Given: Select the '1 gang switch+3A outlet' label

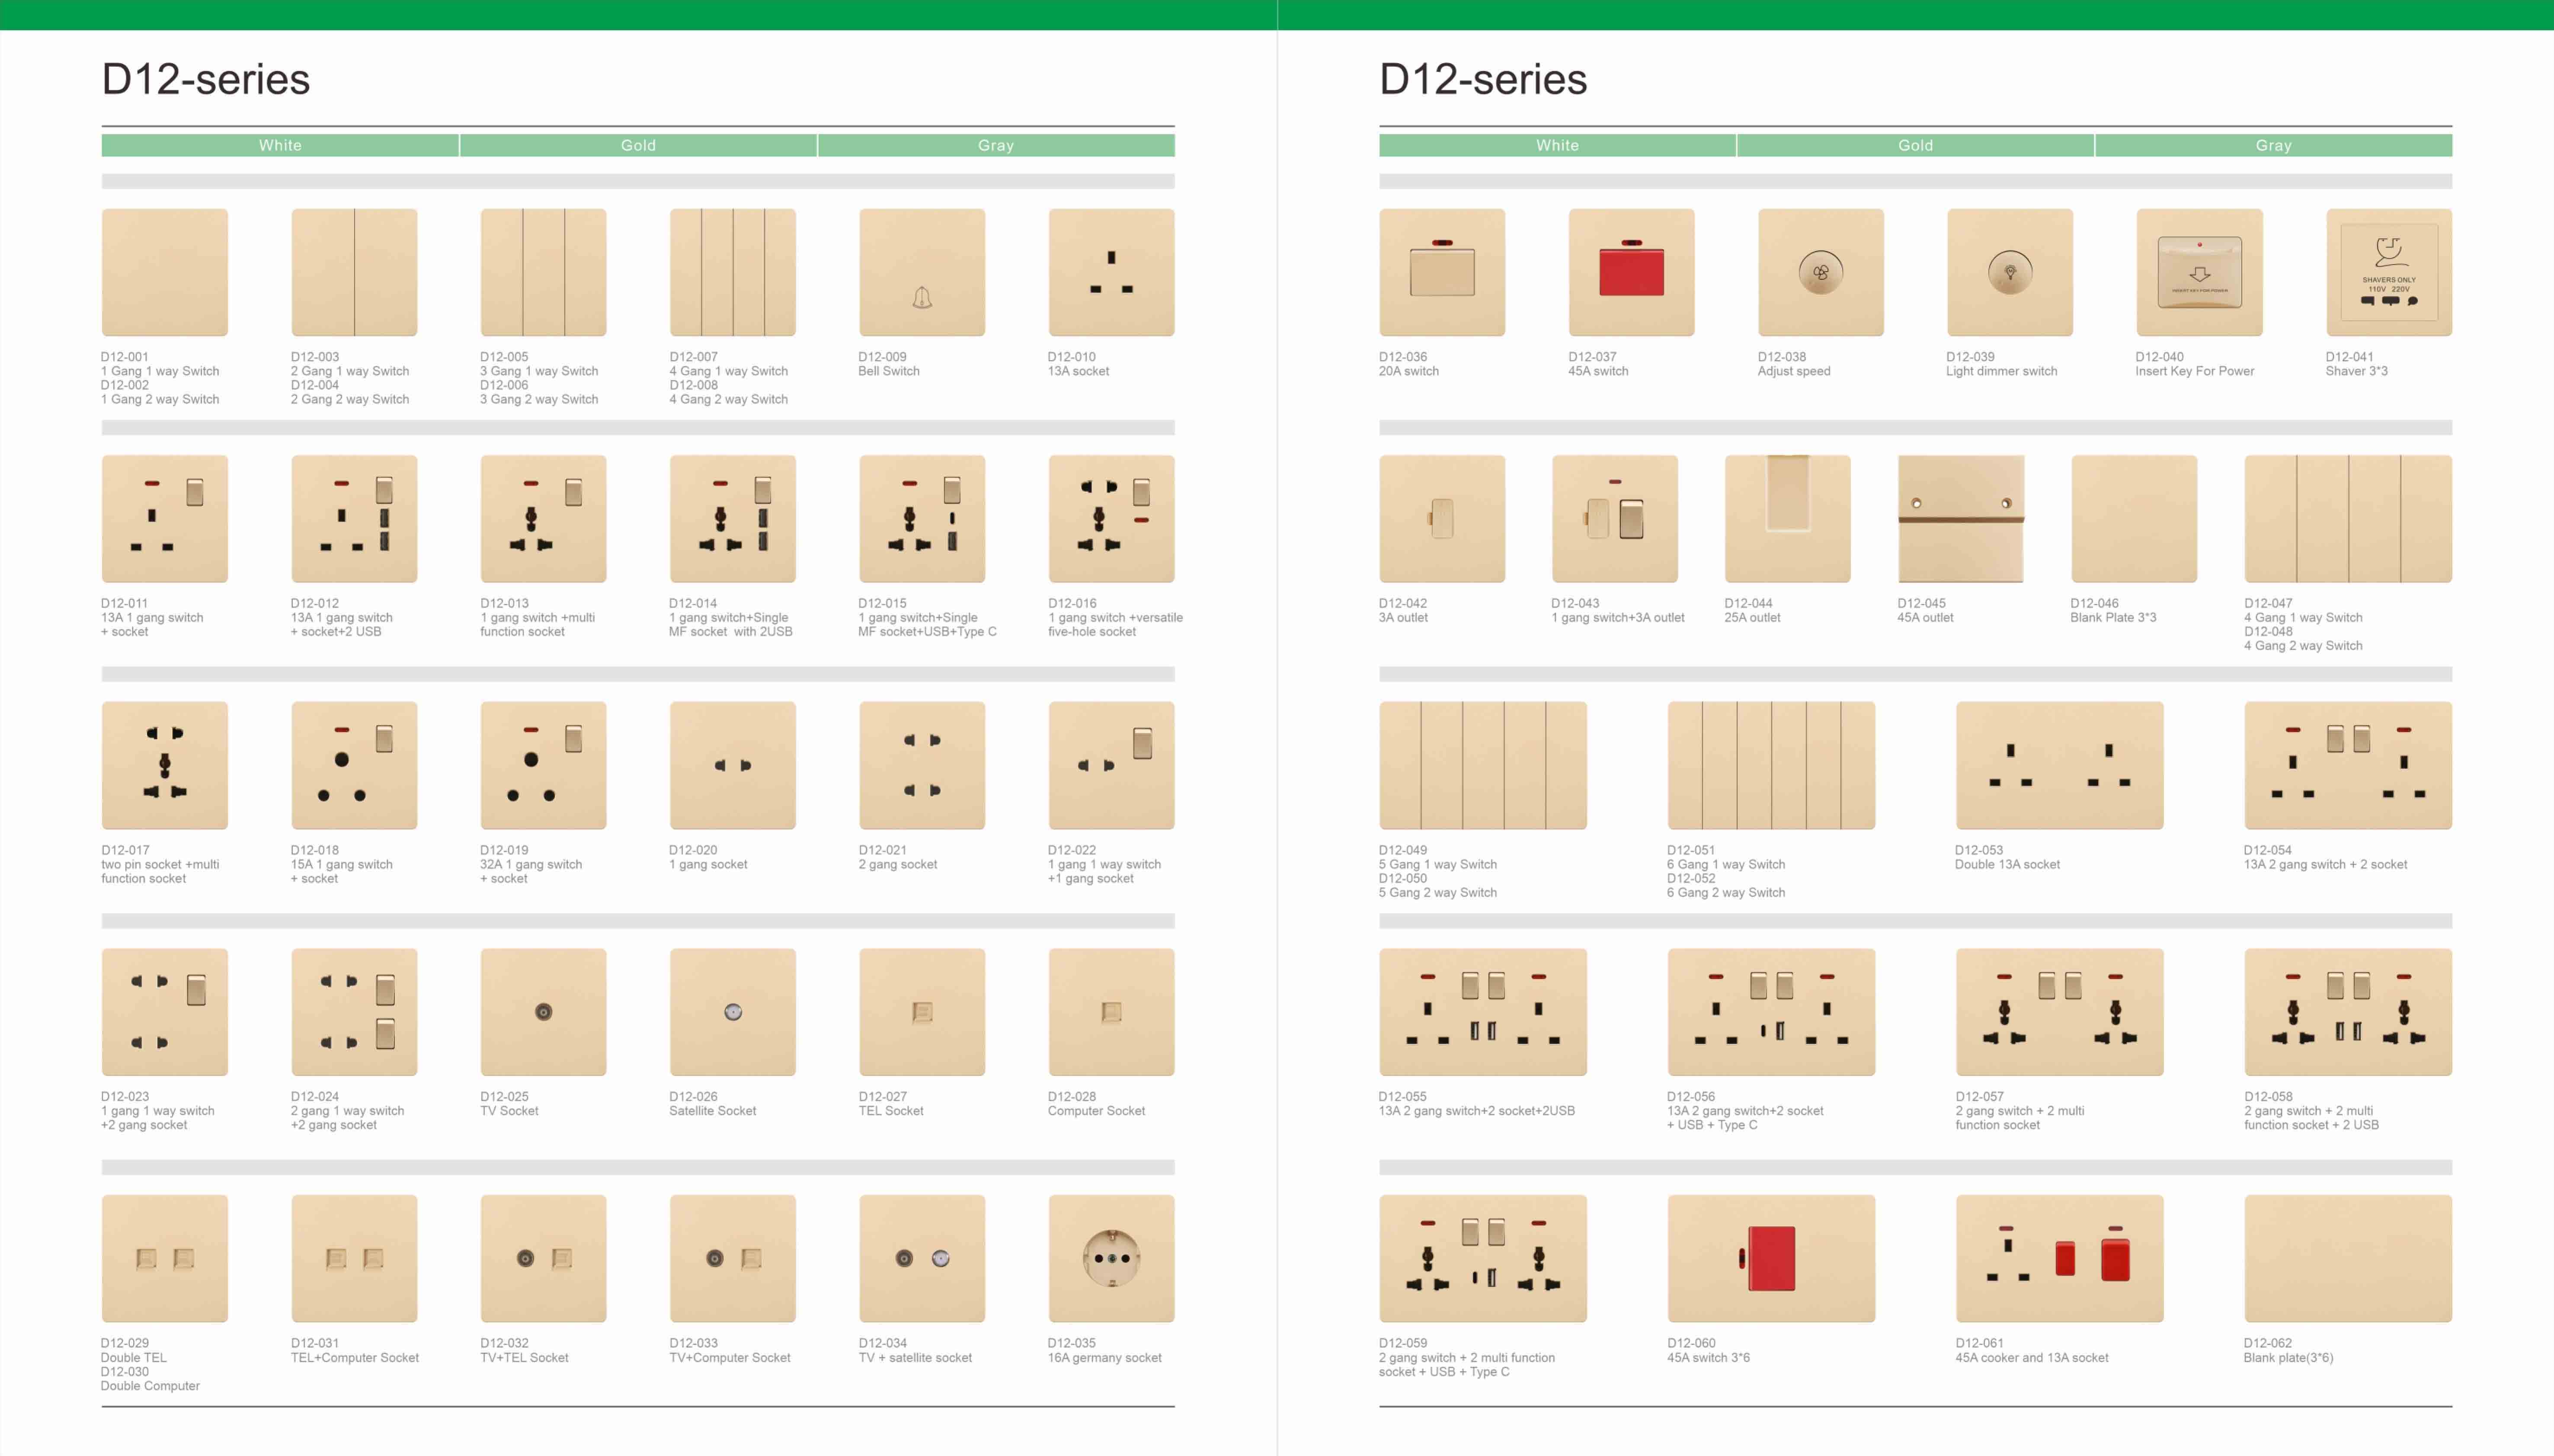Looking at the screenshot, I should pos(1618,618).
